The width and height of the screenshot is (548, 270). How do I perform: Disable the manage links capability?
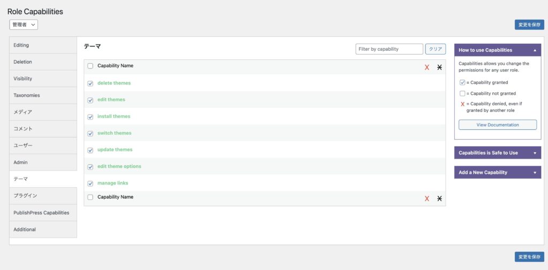click(x=90, y=183)
